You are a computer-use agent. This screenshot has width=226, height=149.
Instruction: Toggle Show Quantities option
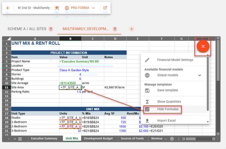point(169,102)
